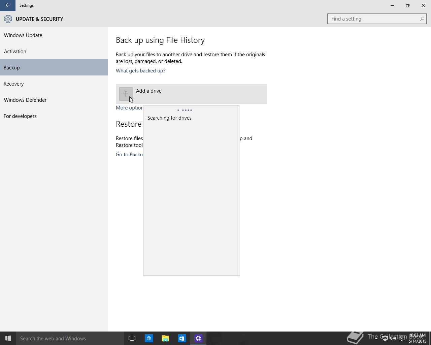Screen dimensions: 431x345
Task: Open Task View from the taskbar
Action: pos(132,338)
